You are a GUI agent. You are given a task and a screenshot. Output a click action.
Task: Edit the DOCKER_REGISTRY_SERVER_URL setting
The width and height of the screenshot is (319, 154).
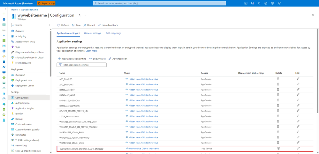click(x=298, y=111)
